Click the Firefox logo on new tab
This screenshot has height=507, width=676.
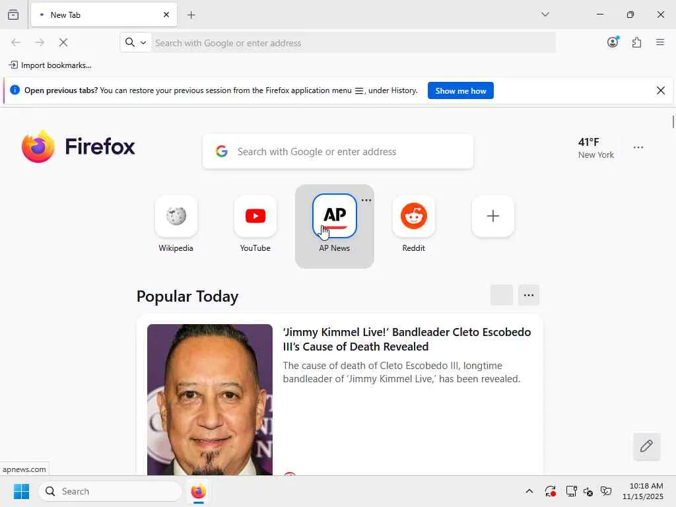point(78,147)
